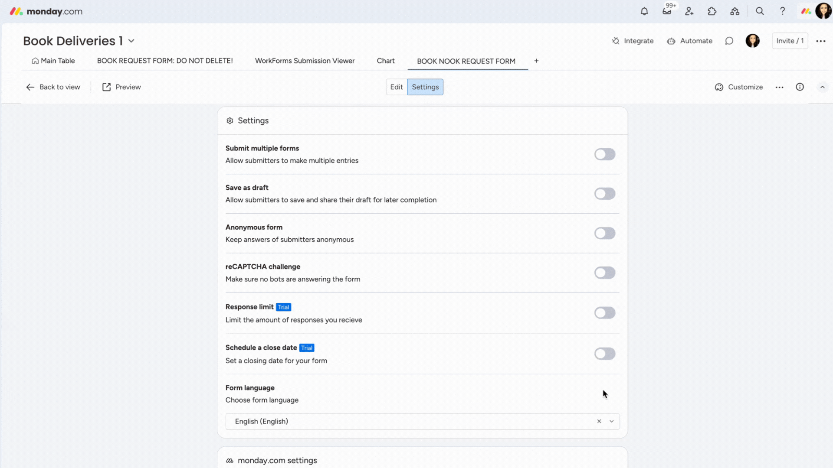Click Trial badge beside Schedule a close date
This screenshot has width=833, height=468.
point(307,348)
